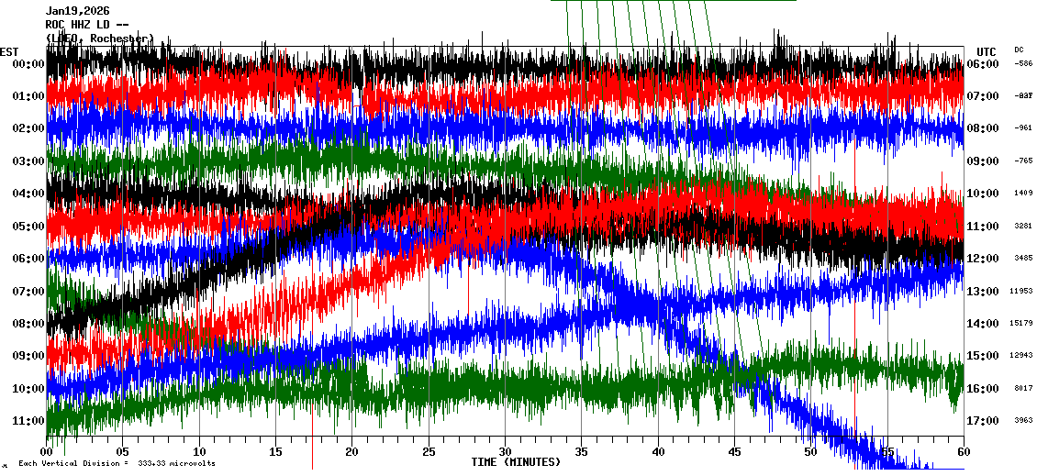Click the DC offset value 11953
This screenshot has width=1037, height=476.
1021,291
